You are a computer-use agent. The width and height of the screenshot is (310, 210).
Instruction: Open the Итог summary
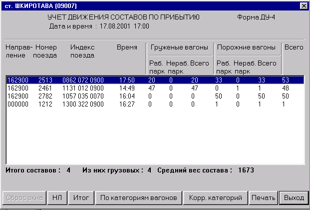tap(81, 197)
